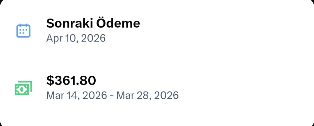The width and height of the screenshot is (314, 126).
Task: Click the Apr 10 day in next payment date
Action: (62, 38)
